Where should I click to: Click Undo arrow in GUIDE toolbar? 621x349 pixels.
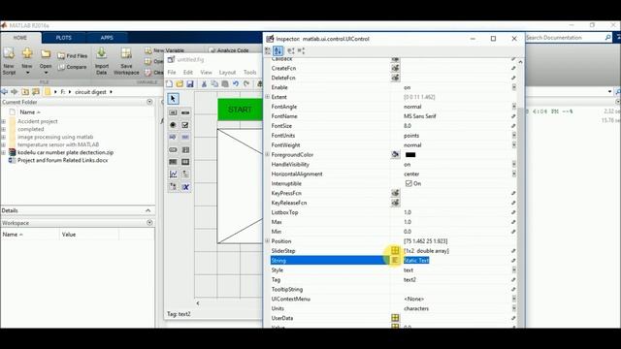236,84
